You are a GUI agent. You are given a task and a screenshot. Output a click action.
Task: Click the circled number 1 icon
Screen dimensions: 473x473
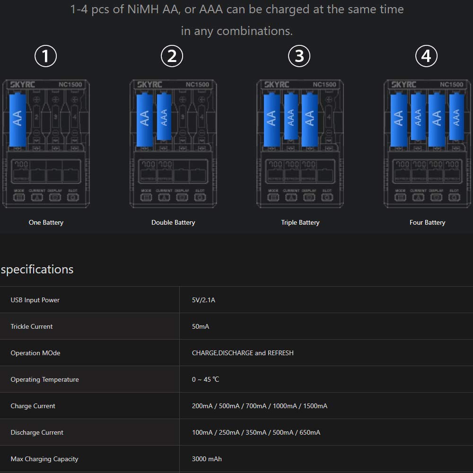46,56
